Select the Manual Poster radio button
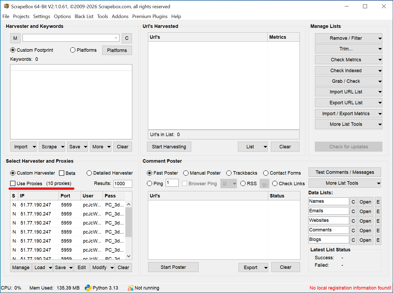The image size is (393, 293). (186, 173)
